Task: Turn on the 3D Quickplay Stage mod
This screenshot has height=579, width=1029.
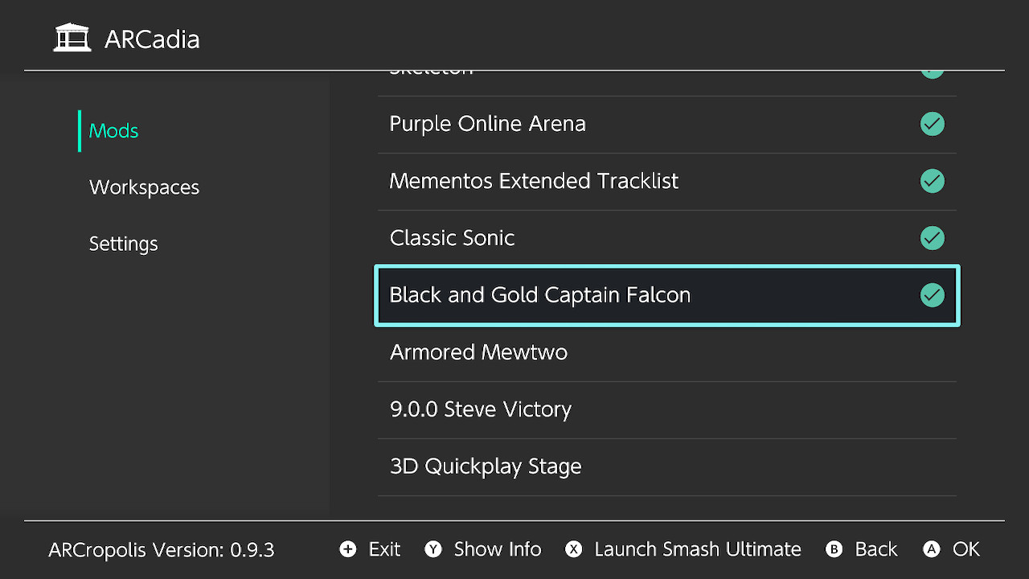Action: click(x=666, y=466)
